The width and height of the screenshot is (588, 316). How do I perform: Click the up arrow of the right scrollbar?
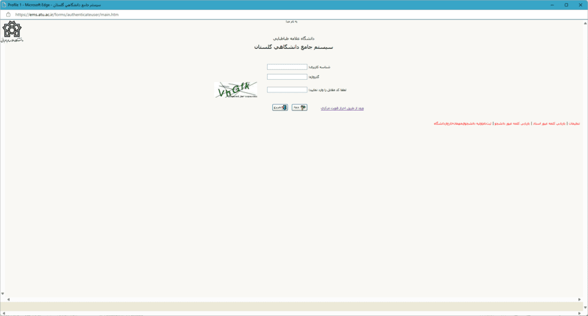point(585,23)
